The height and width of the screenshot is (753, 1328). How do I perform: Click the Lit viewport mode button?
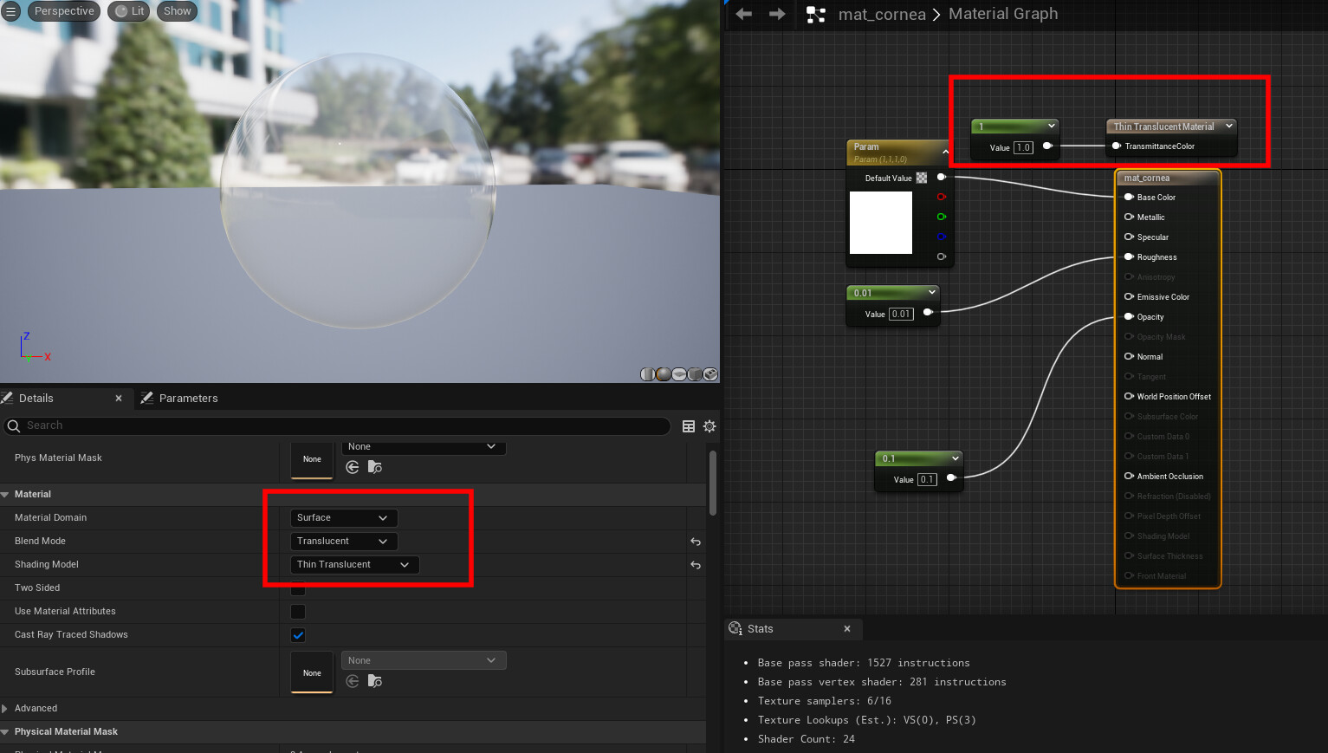click(x=128, y=11)
